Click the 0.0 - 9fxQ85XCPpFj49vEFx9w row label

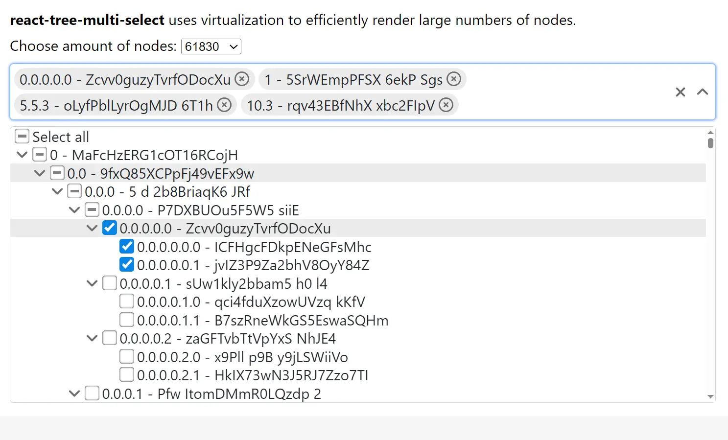pos(161,174)
